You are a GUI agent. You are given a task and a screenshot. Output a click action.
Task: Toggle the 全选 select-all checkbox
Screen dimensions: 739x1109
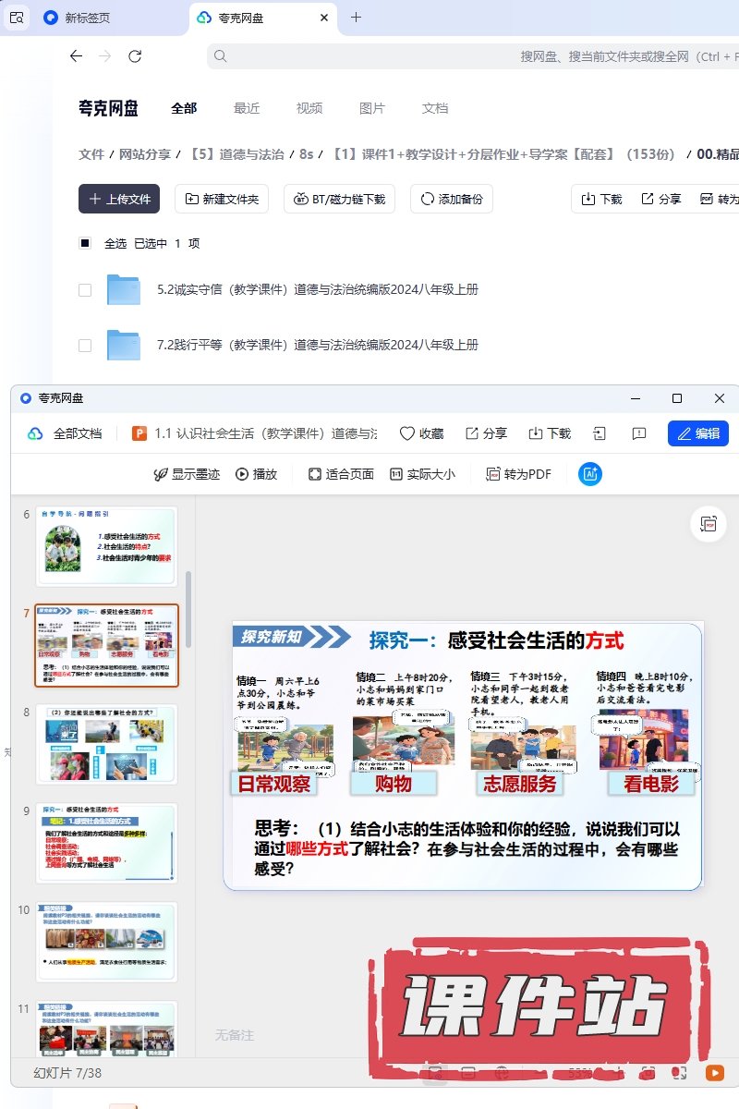coord(85,243)
